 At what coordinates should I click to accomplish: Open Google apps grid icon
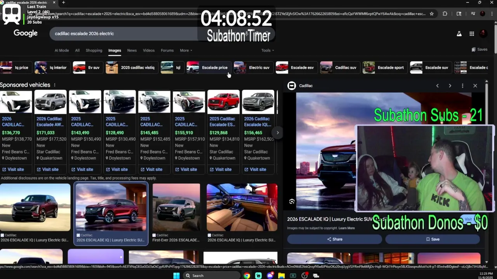[472, 34]
